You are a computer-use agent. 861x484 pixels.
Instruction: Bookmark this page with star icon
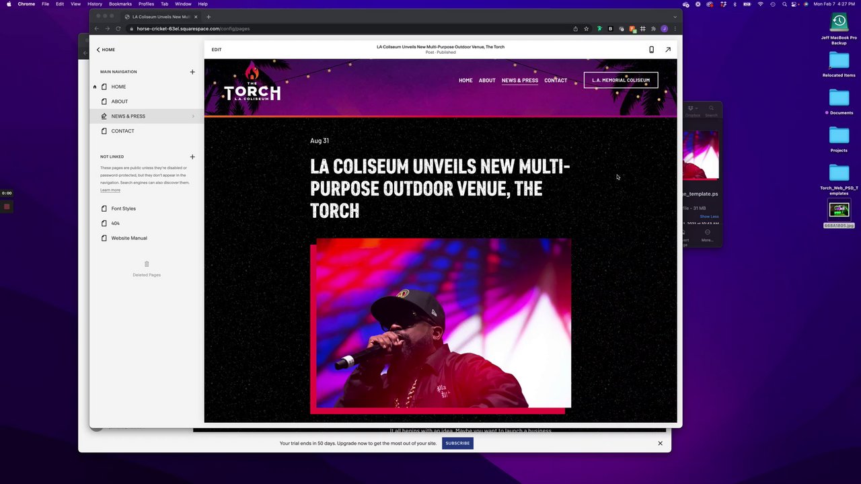coord(587,29)
